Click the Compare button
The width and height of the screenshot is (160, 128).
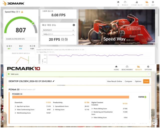coord(128,81)
